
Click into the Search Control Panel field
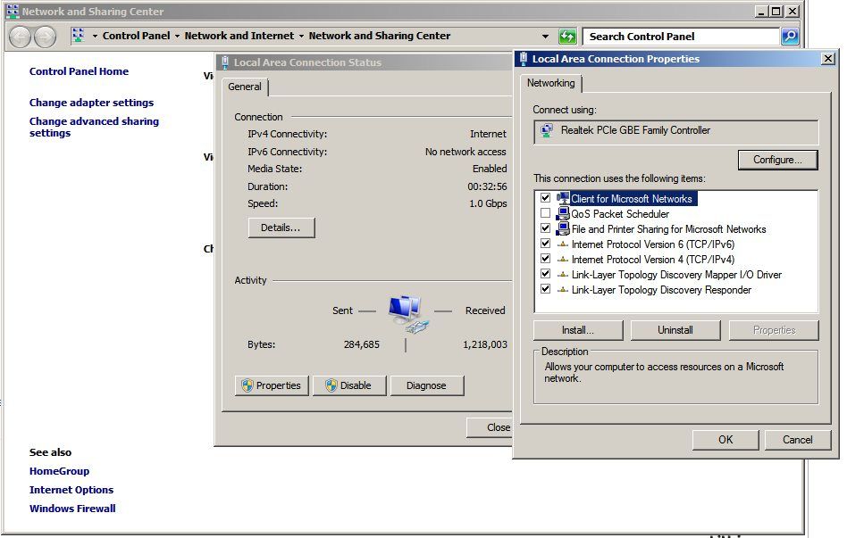pyautogui.click(x=681, y=37)
